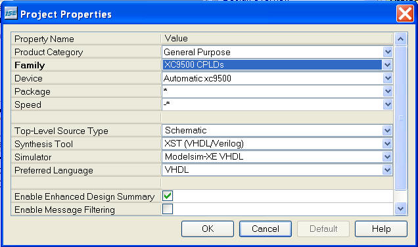Click the vertical scrollbar thumb

point(400,118)
